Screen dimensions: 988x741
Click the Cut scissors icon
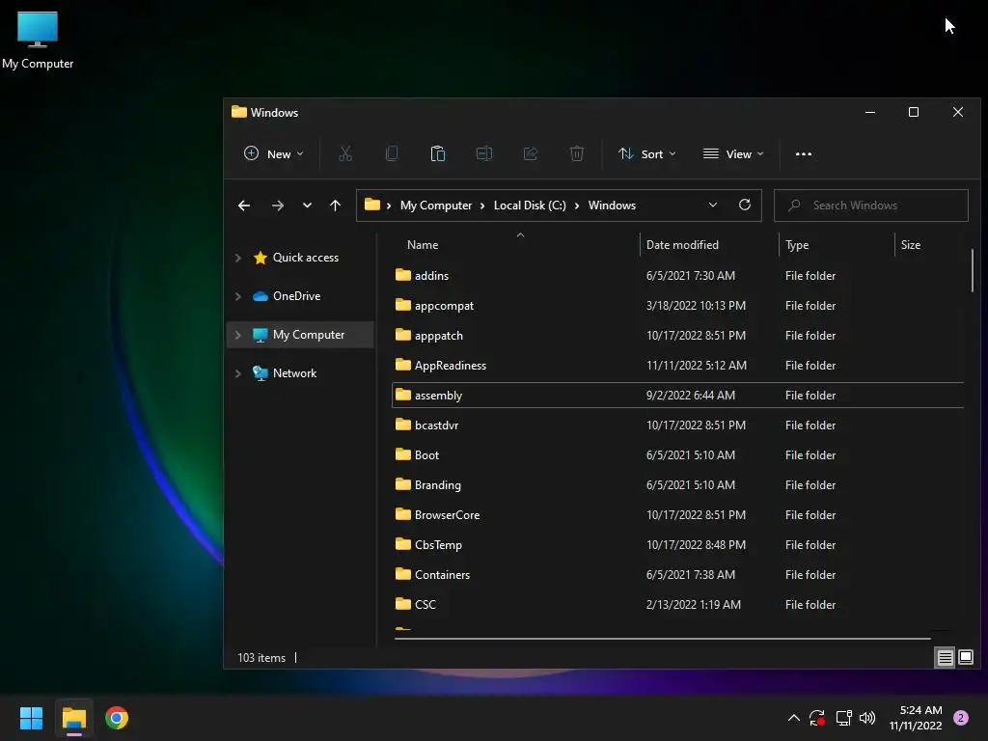click(x=345, y=153)
